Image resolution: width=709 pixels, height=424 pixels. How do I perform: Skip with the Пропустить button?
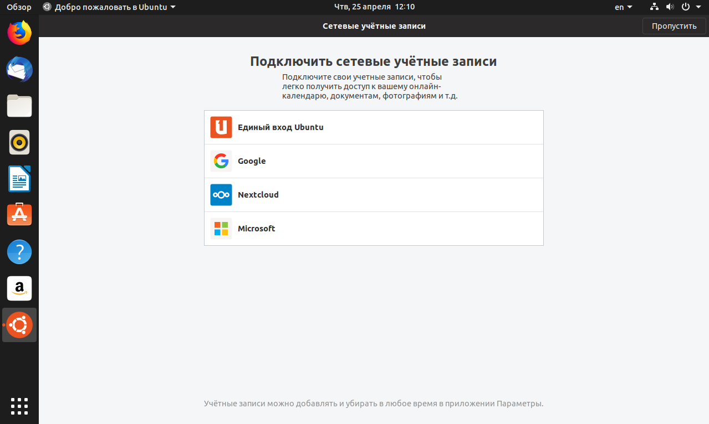(x=674, y=26)
